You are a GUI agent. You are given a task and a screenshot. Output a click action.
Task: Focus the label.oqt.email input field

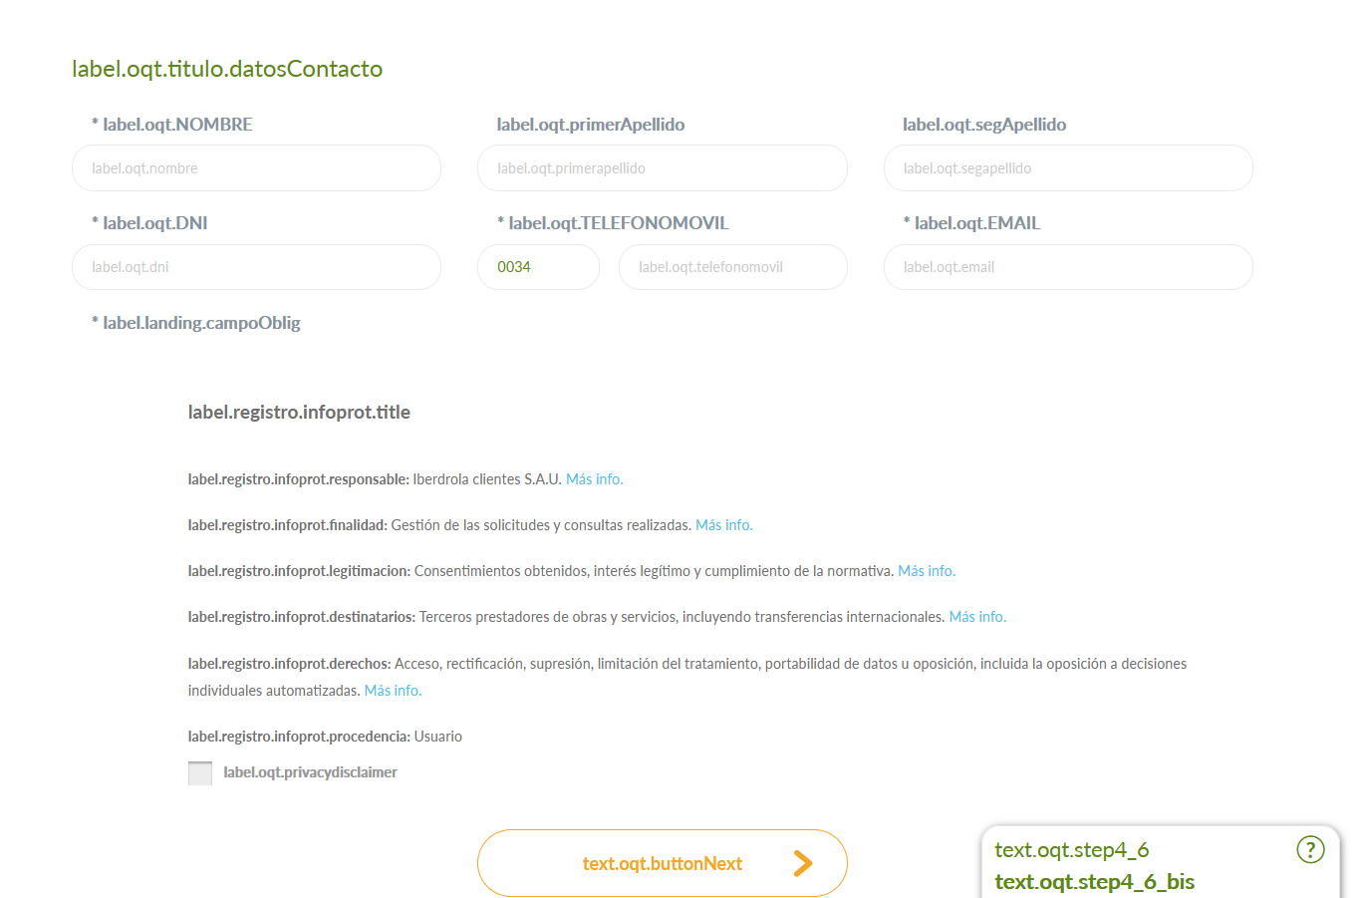click(x=1068, y=267)
